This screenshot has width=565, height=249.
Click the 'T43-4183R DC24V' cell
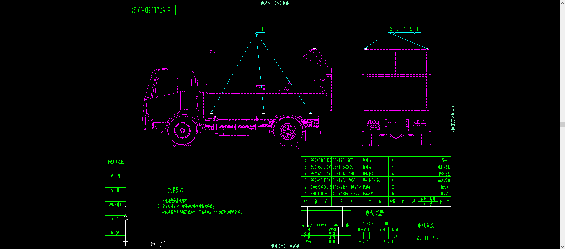click(x=347, y=187)
